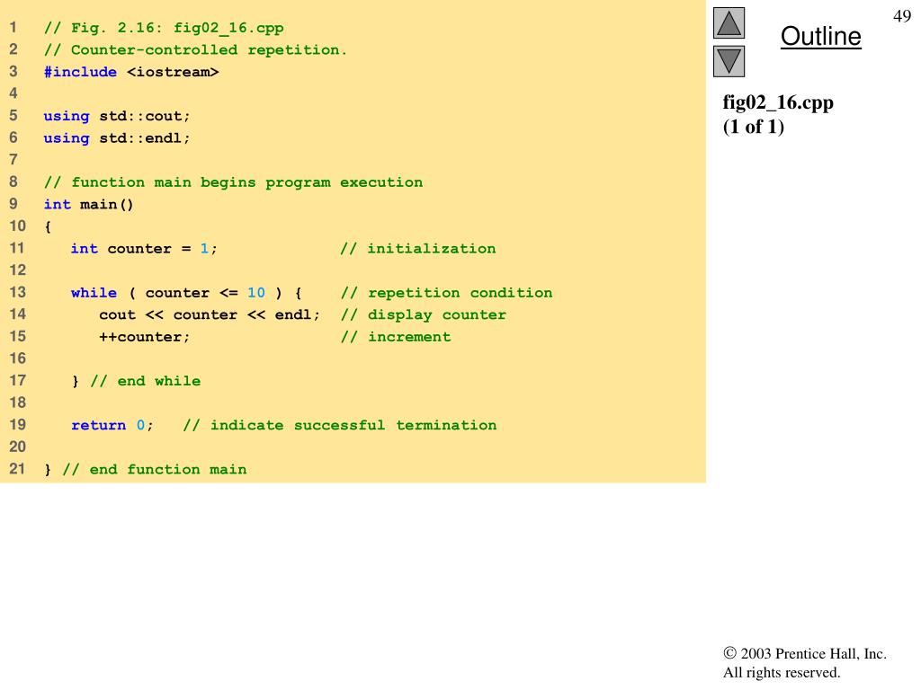This screenshot has width=921, height=690.
Task: Click the down arrow navigation button
Action: (x=729, y=62)
